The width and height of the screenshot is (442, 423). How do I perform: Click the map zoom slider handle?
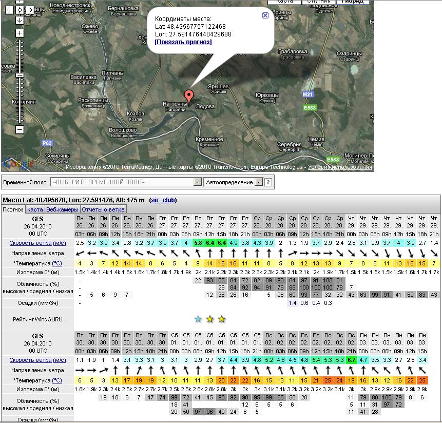coord(20,75)
